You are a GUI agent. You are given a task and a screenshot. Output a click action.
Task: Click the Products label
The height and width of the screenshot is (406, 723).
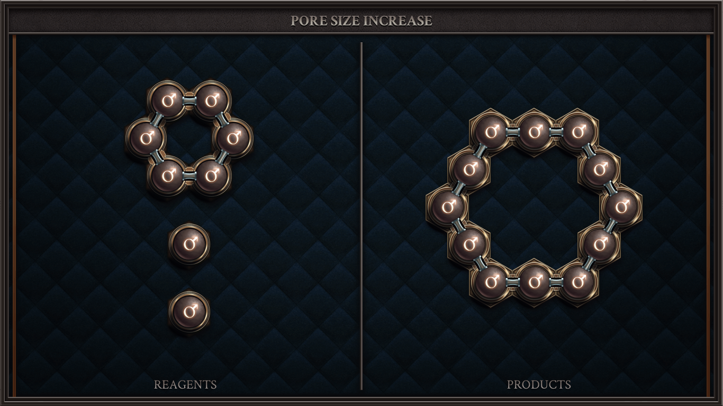pos(539,384)
